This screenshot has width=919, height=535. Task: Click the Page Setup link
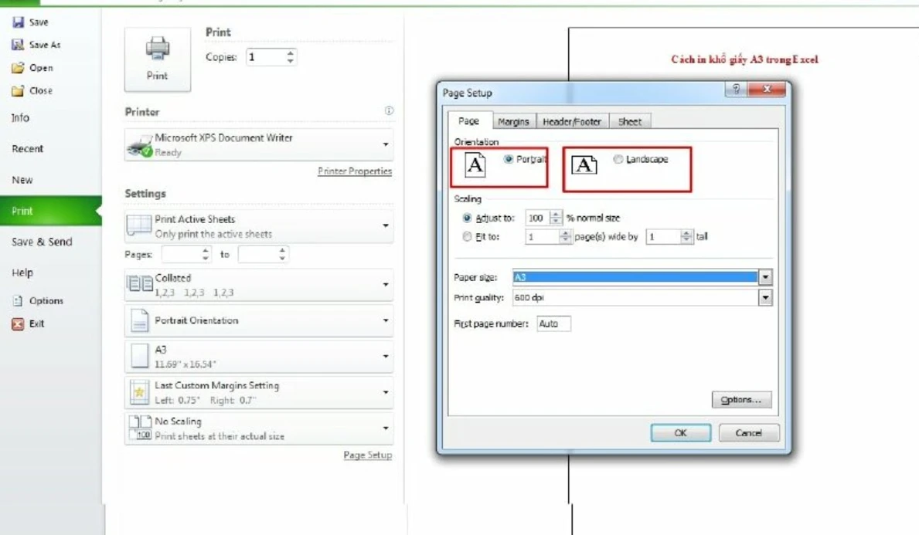click(368, 455)
